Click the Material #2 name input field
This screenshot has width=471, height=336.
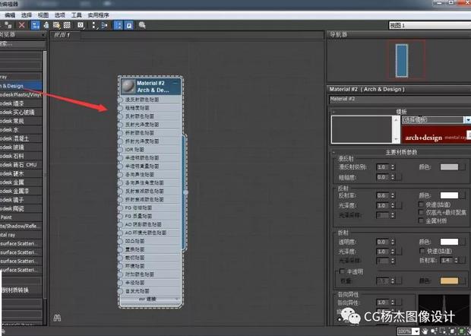point(400,99)
